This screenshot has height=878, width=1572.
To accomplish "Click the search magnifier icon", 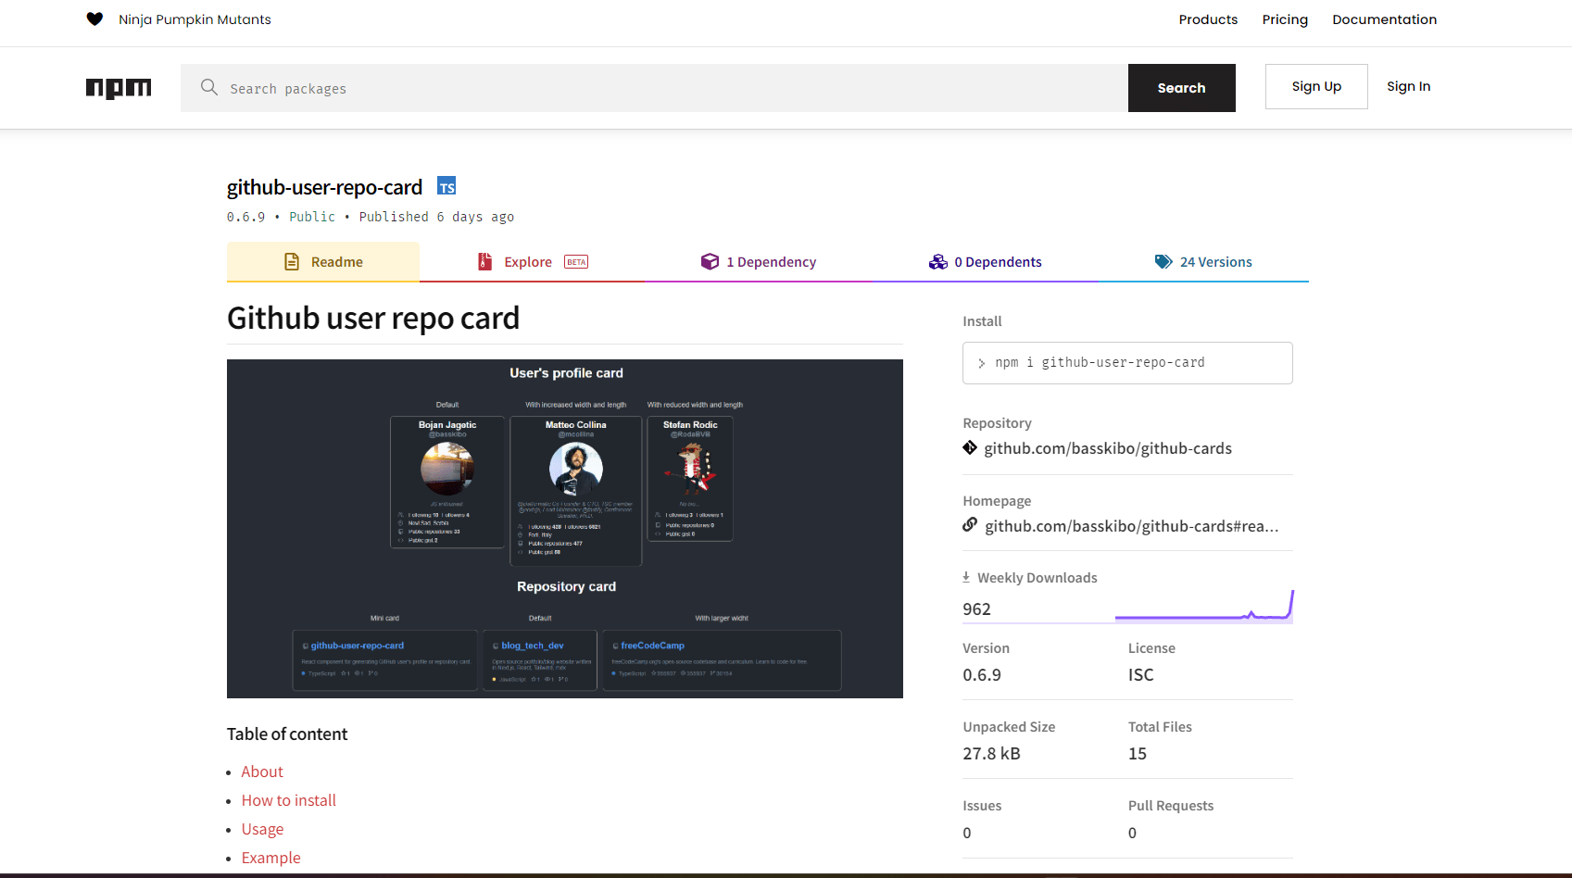I will (209, 87).
